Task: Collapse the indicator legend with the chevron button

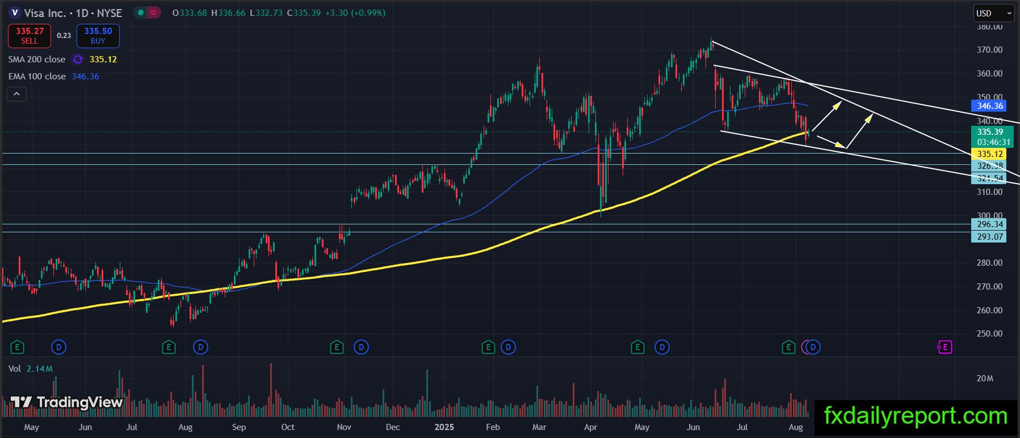Action: click(x=16, y=93)
